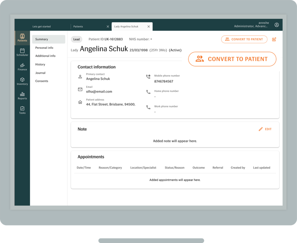Click the add-note icon beside Convert button
This screenshot has height=243, width=297.
(274, 39)
